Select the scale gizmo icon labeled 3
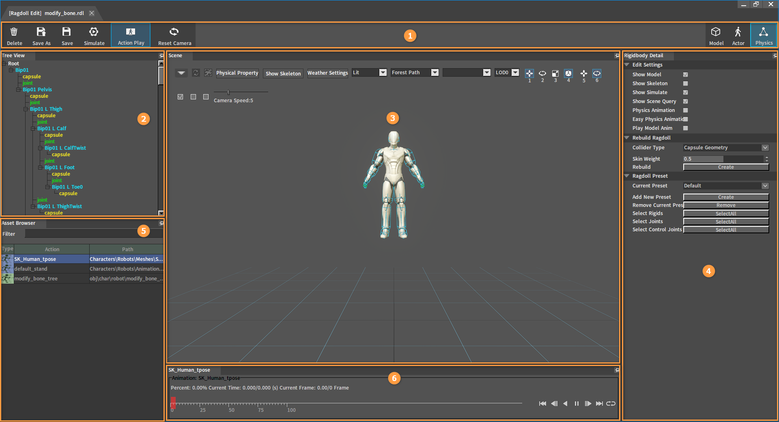This screenshot has width=779, height=422. click(x=555, y=73)
